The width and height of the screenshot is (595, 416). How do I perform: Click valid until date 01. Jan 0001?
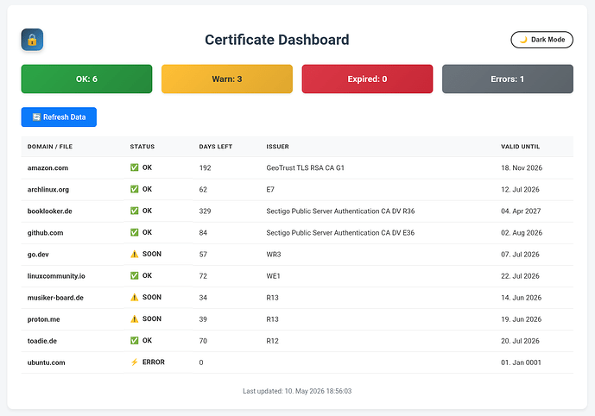tap(521, 362)
